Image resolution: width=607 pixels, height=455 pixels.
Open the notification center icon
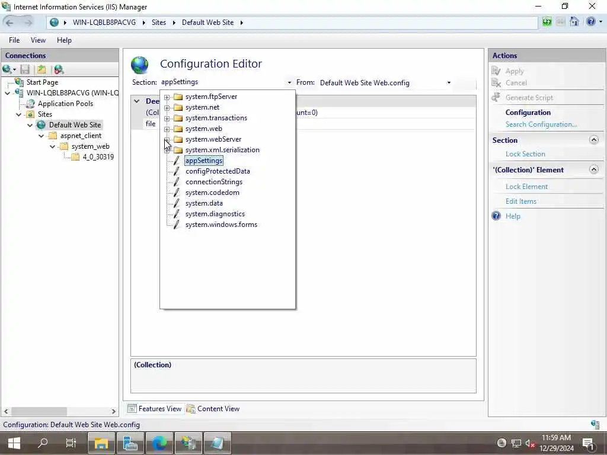[x=588, y=443]
